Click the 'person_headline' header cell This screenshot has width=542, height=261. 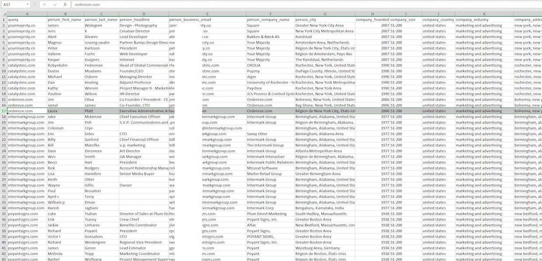[x=144, y=20]
